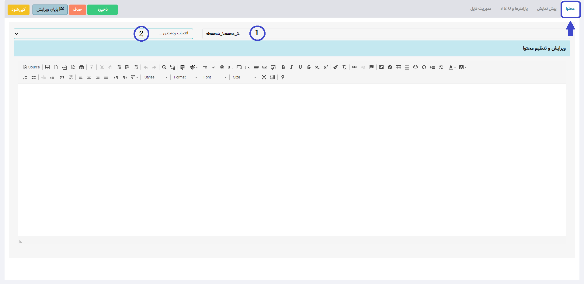Insert a special character (Omega)

[424, 67]
